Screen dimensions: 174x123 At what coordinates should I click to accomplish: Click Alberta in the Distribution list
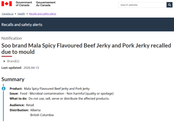pyautogui.click(x=35, y=110)
